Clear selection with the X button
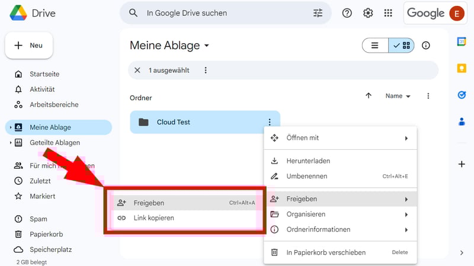Screen dimensions: 474x266 click(137, 70)
